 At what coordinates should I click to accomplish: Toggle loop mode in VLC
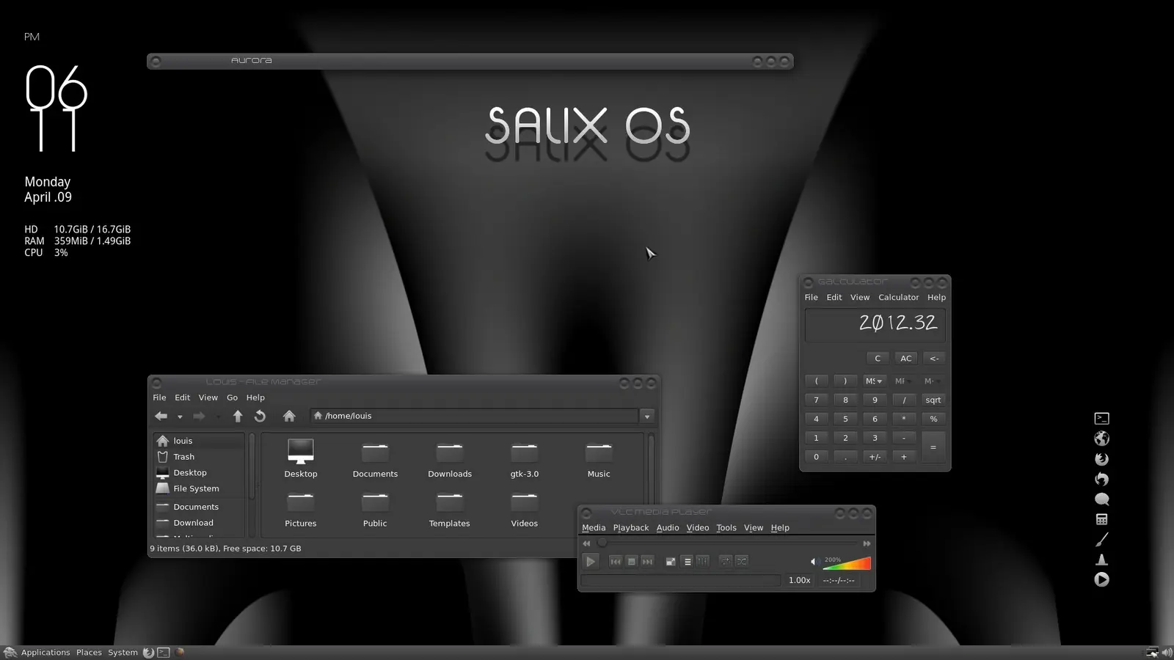726,561
